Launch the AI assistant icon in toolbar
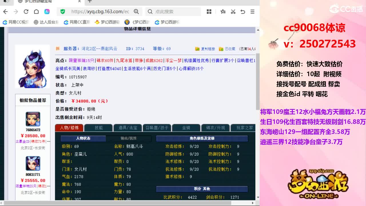Viewport: 366px width, 206px height. click(47, 11)
